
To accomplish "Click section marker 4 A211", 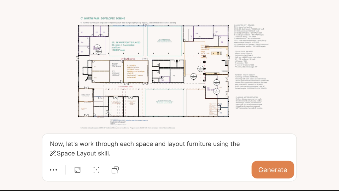I will tap(216, 91).
